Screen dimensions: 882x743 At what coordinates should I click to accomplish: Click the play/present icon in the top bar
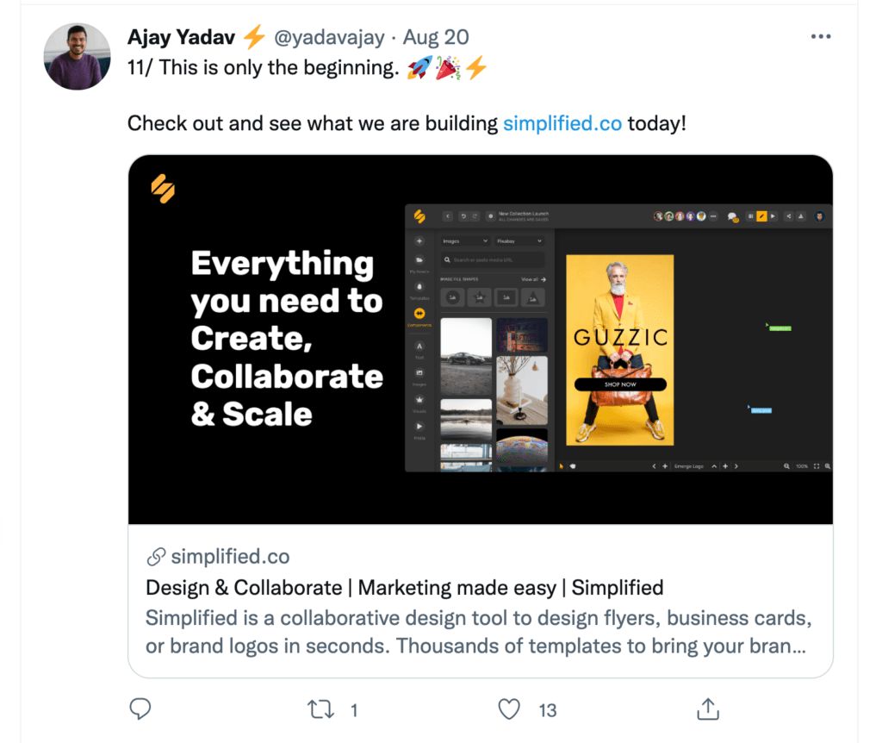[773, 216]
